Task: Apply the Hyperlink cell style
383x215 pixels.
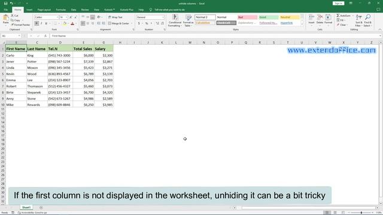Action: click(x=290, y=23)
